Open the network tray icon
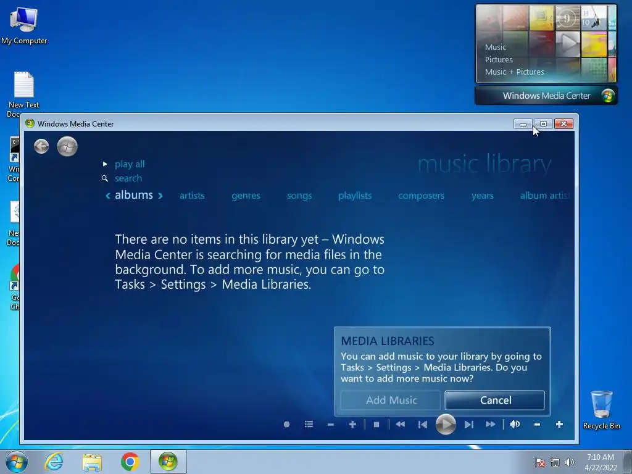 pos(555,463)
